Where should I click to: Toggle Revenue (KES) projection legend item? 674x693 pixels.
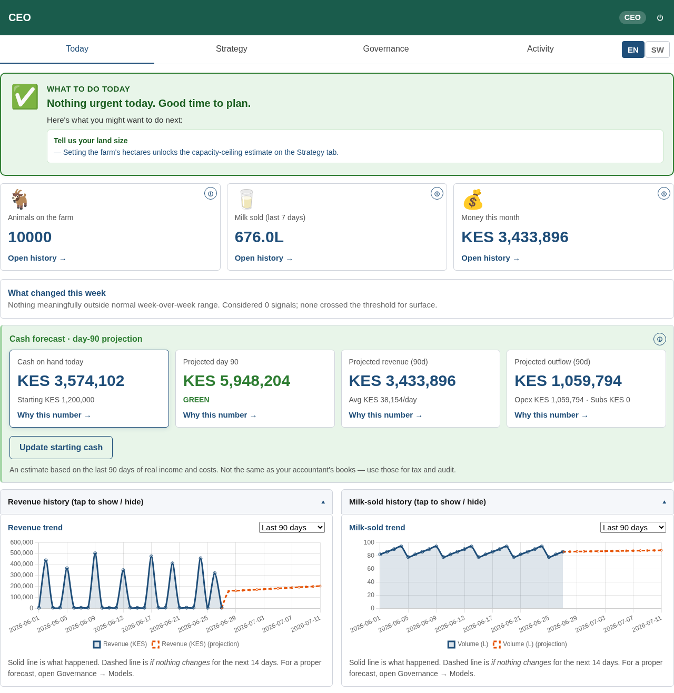[195, 644]
